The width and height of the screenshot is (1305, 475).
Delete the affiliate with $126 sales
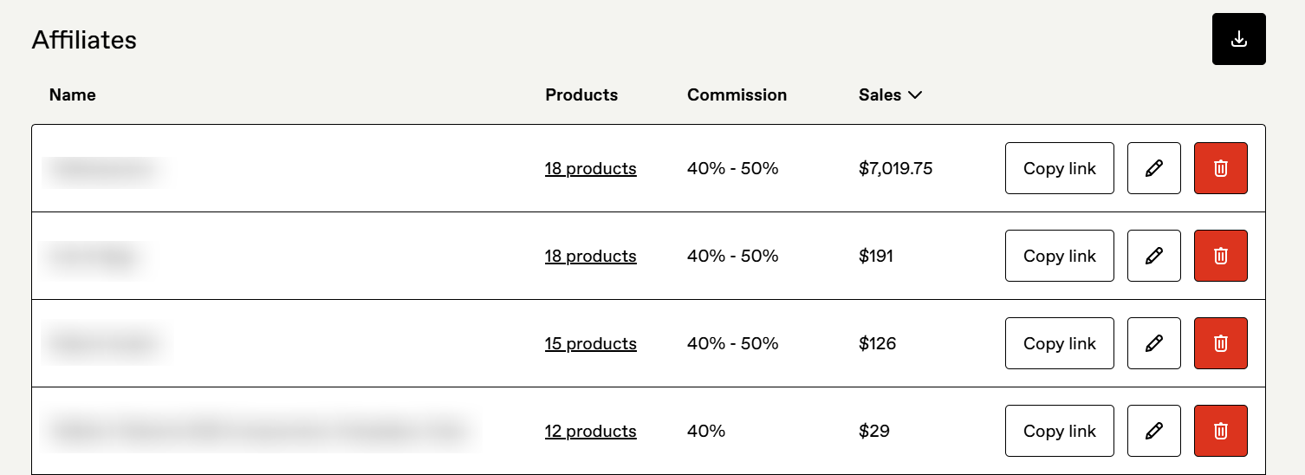pyautogui.click(x=1220, y=343)
